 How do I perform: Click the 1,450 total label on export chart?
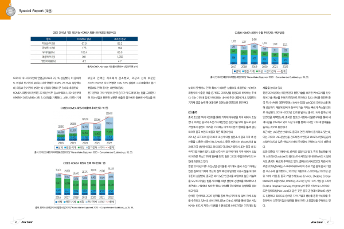[254, 40]
